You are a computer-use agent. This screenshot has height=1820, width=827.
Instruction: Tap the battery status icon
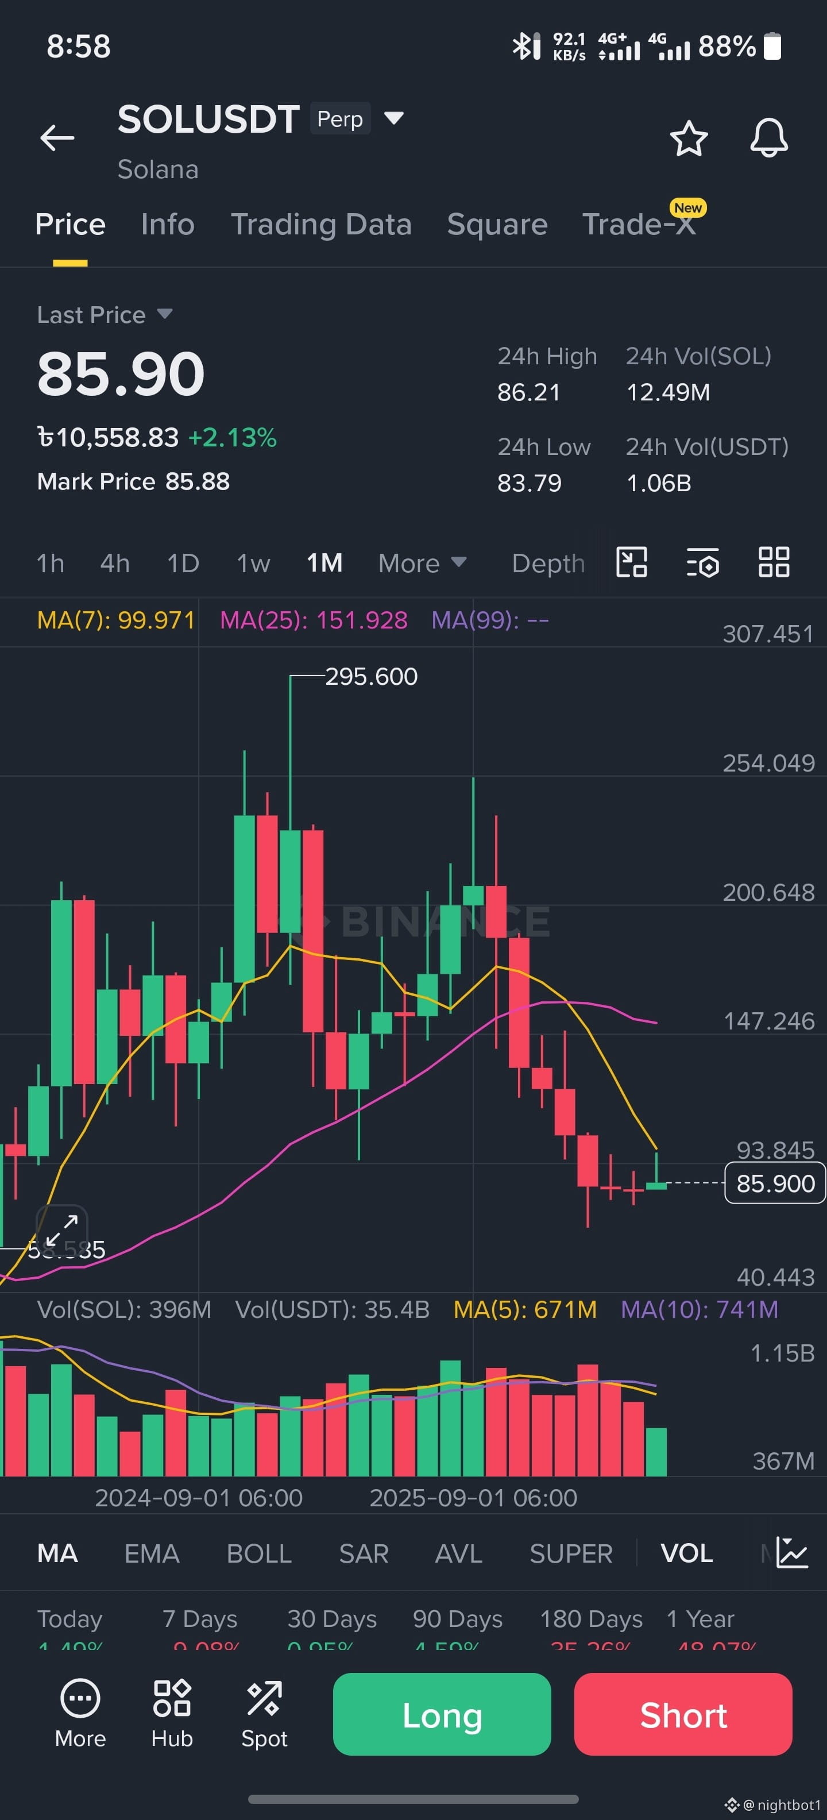point(772,46)
